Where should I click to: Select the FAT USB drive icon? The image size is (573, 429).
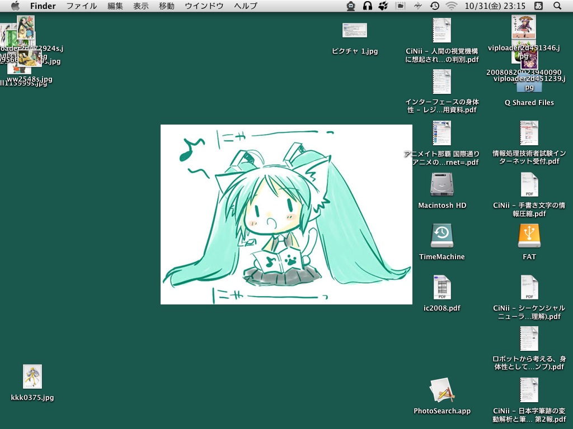(529, 236)
